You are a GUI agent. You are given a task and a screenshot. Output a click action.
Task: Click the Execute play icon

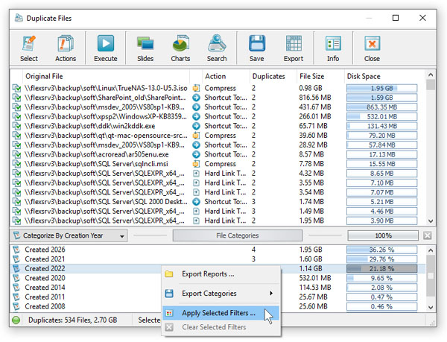point(106,43)
